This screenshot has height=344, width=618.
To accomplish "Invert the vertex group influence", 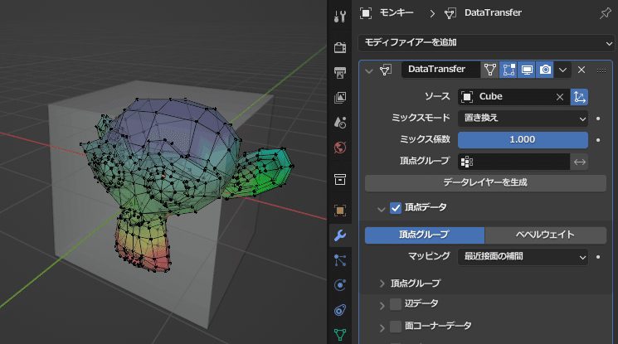I will pyautogui.click(x=579, y=162).
